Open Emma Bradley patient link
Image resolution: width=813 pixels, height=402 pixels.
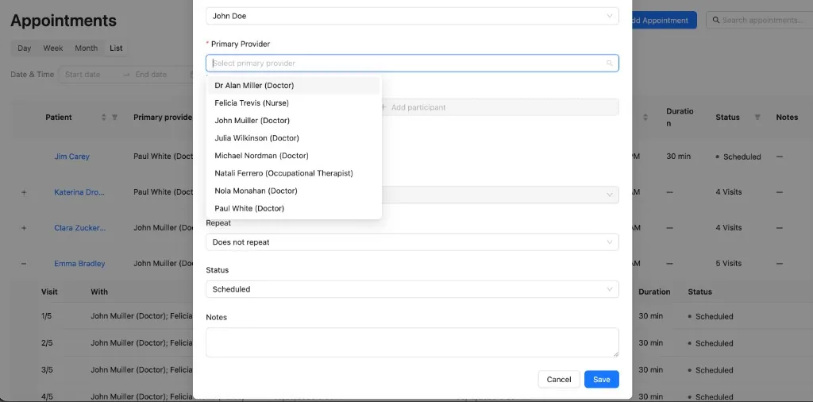(x=80, y=264)
